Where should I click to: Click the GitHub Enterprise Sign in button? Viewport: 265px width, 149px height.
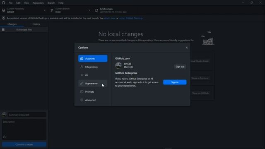175,82
